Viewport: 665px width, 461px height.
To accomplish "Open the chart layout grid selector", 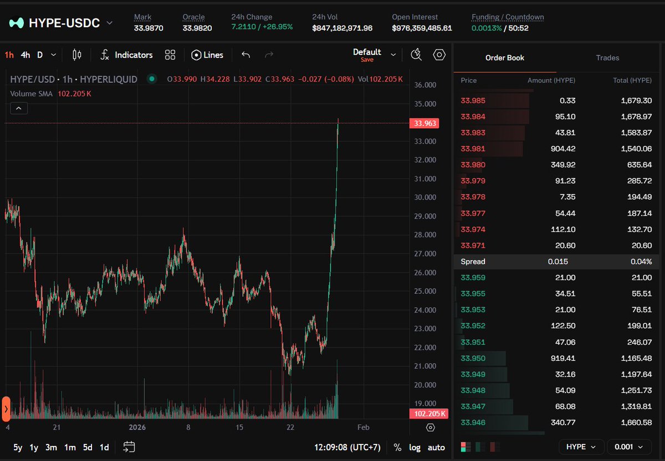I will [x=170, y=55].
